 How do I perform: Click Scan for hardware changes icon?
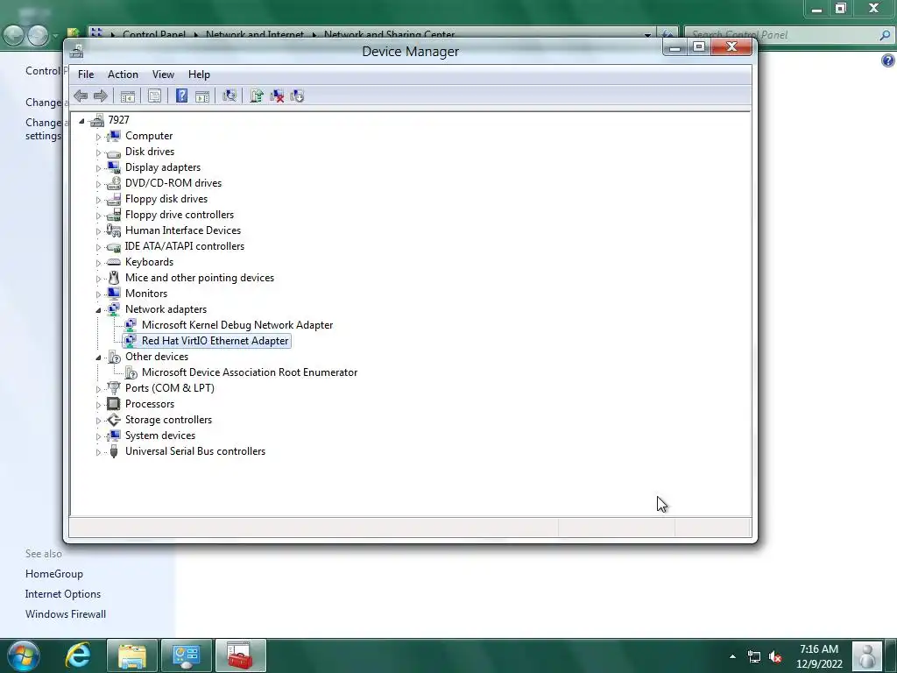coord(230,96)
